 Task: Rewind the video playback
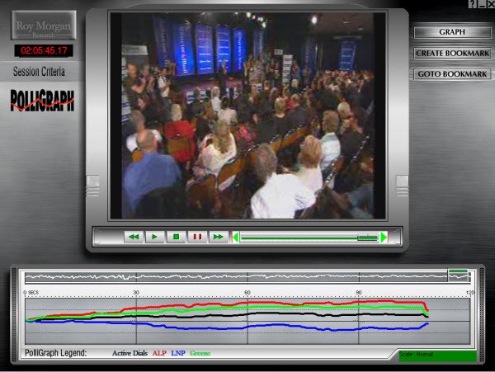134,237
